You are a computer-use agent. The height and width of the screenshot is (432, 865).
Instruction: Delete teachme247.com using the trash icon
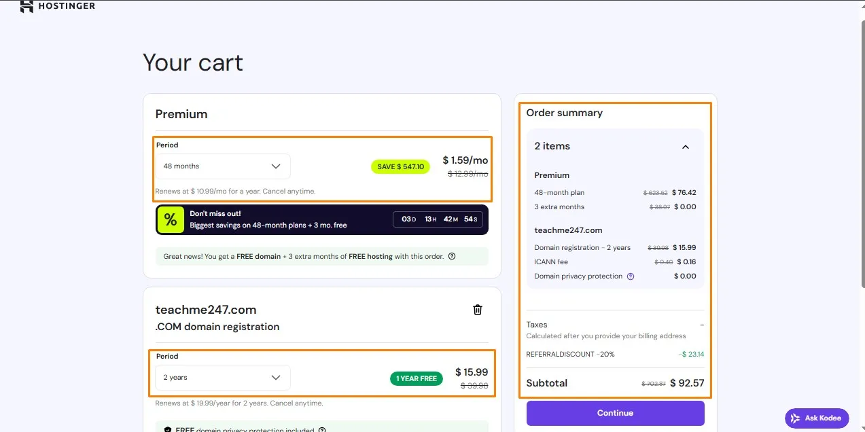[478, 309]
